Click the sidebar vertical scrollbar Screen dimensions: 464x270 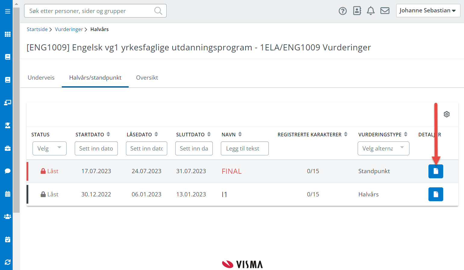point(16,110)
